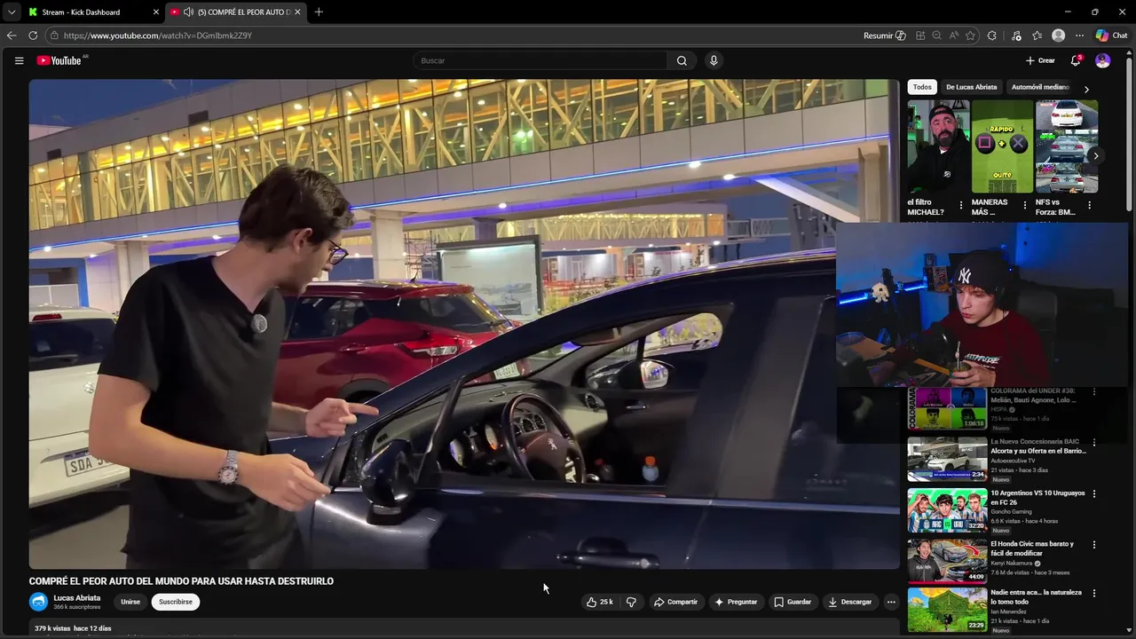
Task: Open options for 'Nadie entra aca' video
Action: (x=1093, y=593)
